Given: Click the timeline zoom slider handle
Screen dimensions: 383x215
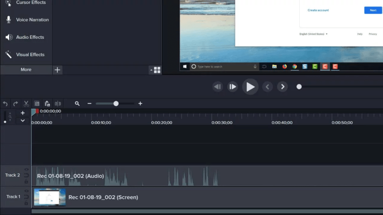Looking at the screenshot, I should click(116, 103).
